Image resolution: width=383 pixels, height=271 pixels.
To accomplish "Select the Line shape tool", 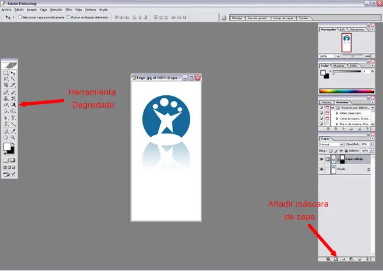I will (x=13, y=124).
